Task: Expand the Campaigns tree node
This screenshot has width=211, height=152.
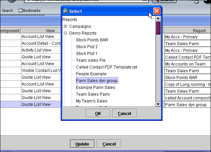Action: 65,26
